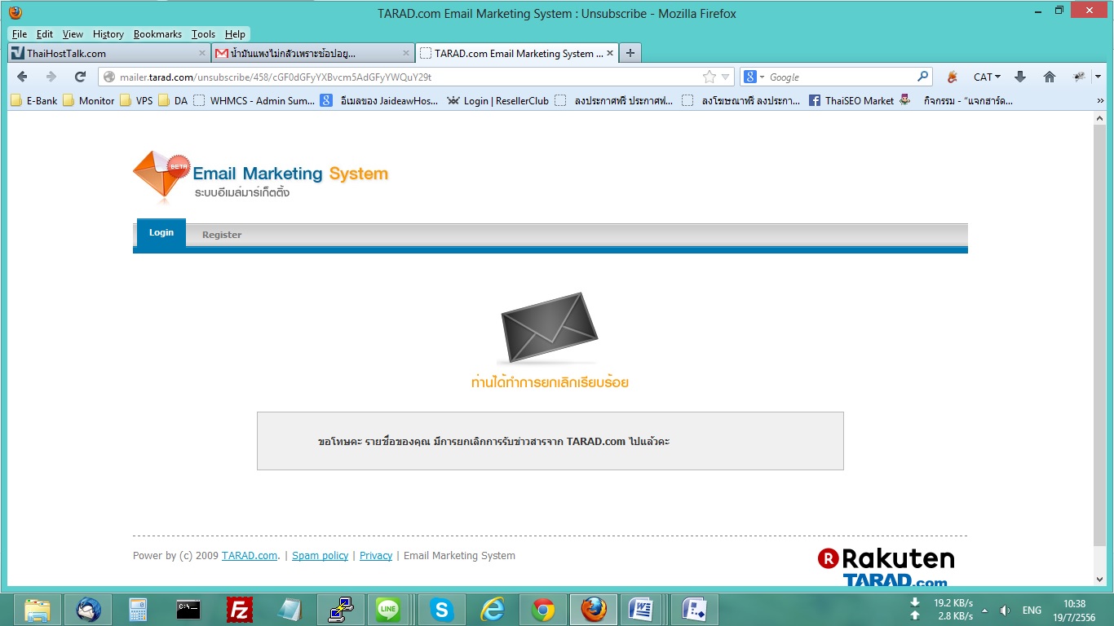Select the TARAD.com Email Marketing System tab

pos(516,53)
